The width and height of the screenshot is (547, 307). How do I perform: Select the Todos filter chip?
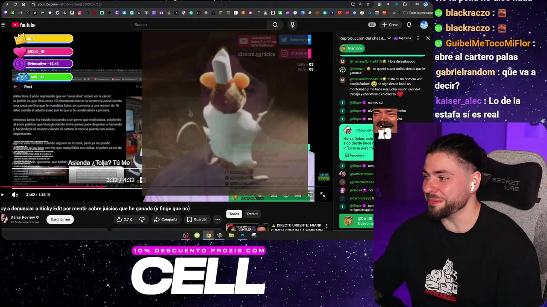point(234,214)
